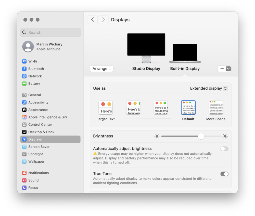Click the General gear icon
Image resolution: width=255 pixels, height=216 pixels.
(x=24, y=95)
